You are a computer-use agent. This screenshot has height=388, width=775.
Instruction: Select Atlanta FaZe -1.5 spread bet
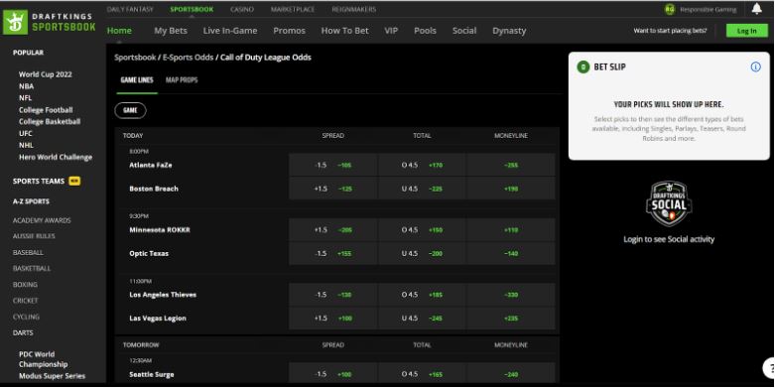click(333, 165)
